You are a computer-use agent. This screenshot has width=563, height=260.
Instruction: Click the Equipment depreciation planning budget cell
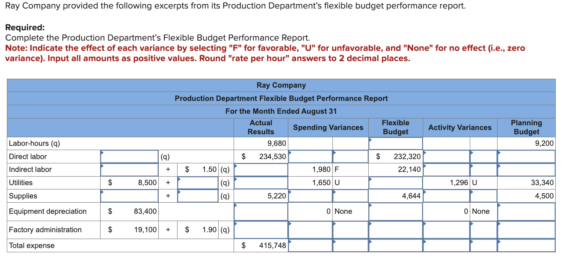coord(525,211)
